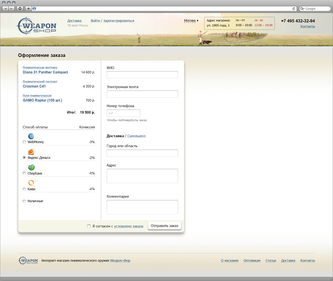This screenshot has width=333, height=281.
Task: Open the Google search engine dropdown
Action: (302, 9)
